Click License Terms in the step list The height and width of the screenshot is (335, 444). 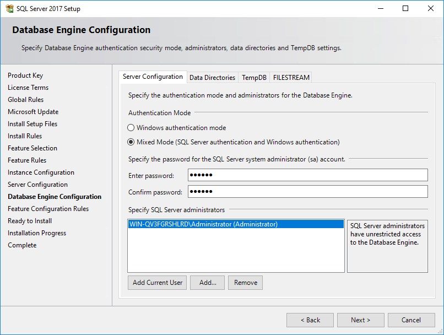(28, 88)
